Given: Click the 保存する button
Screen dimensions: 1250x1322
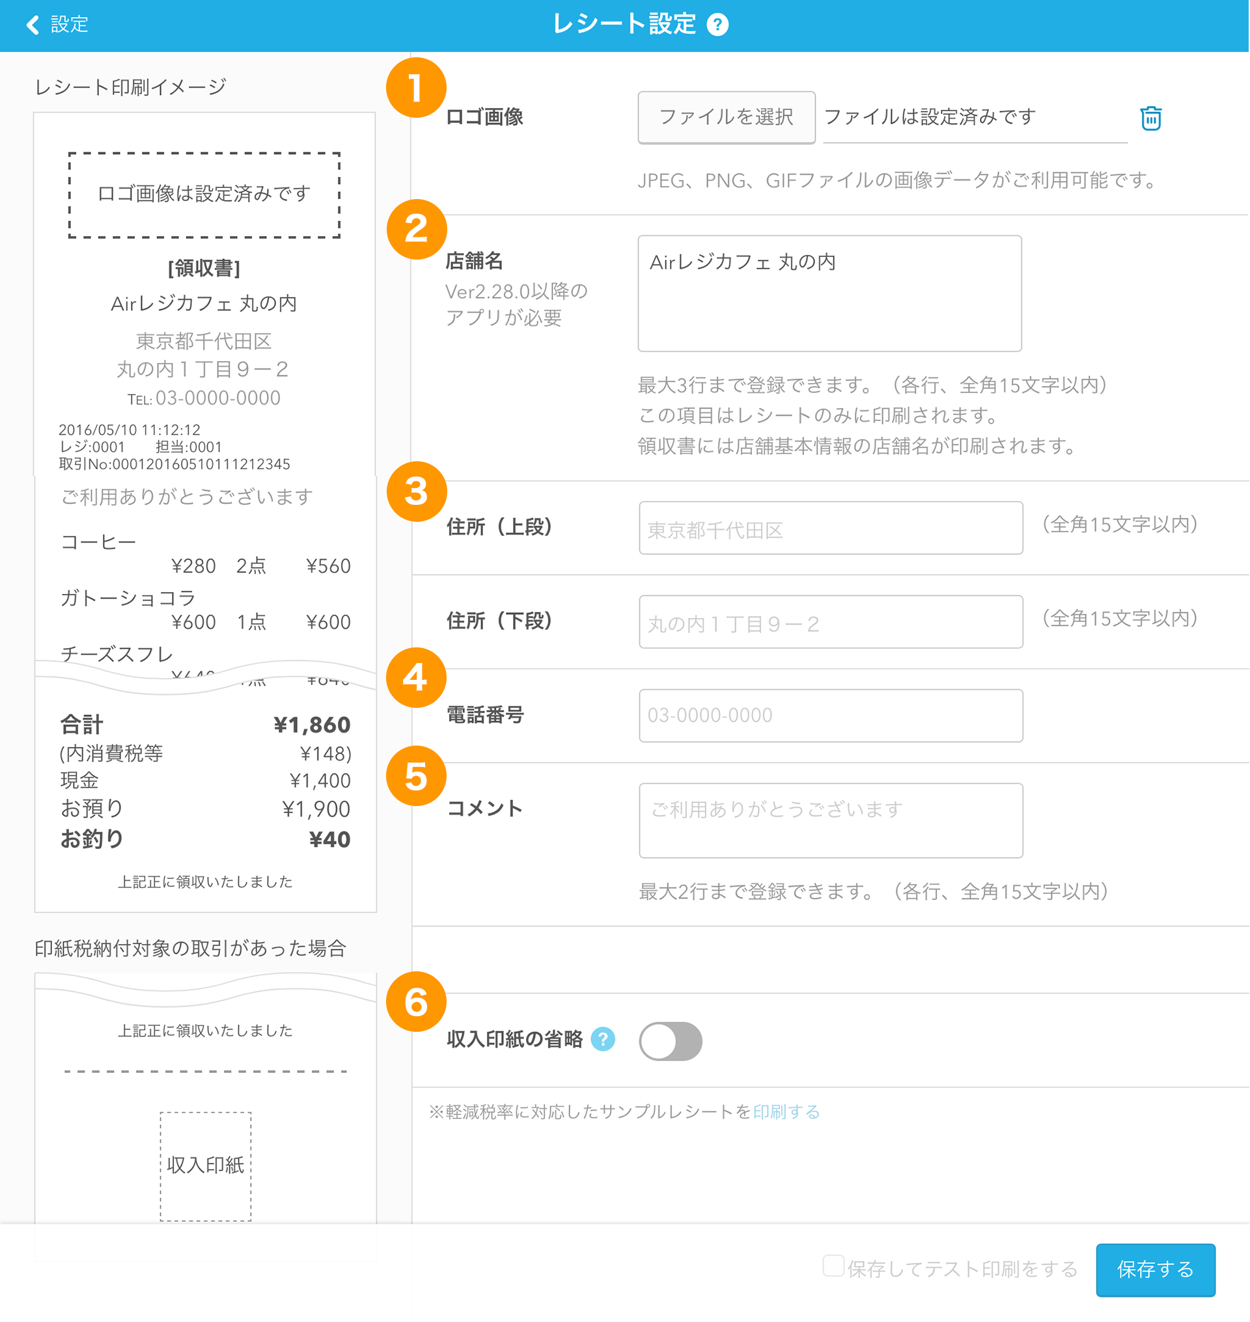Looking at the screenshot, I should 1156,1269.
